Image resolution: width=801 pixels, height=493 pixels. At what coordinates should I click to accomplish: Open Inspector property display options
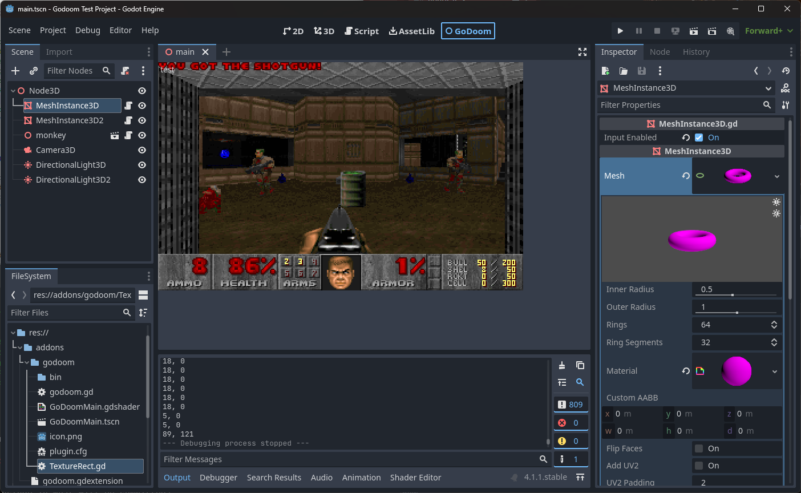click(x=786, y=105)
